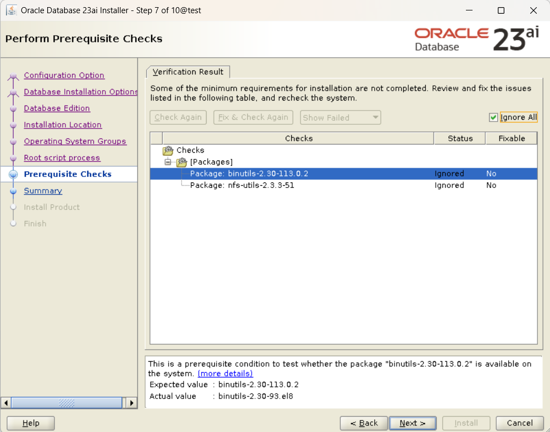
Task: Cancel the installer
Action: click(519, 423)
